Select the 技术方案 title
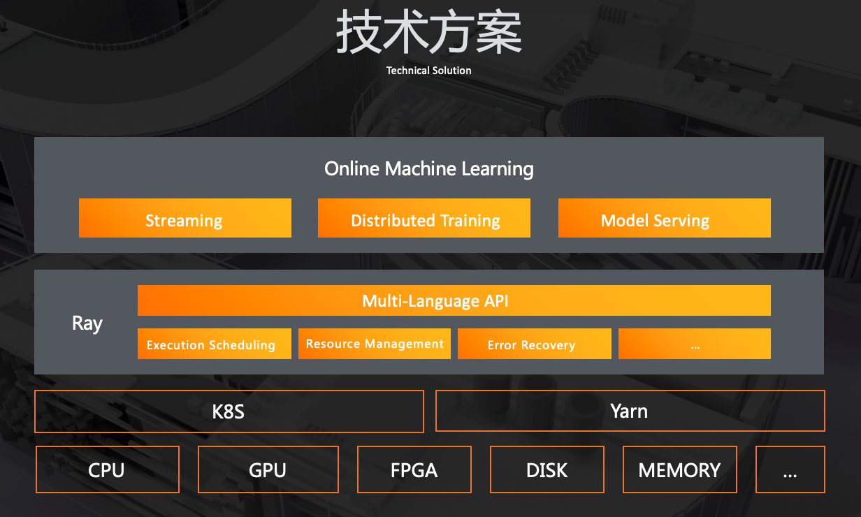 point(429,33)
